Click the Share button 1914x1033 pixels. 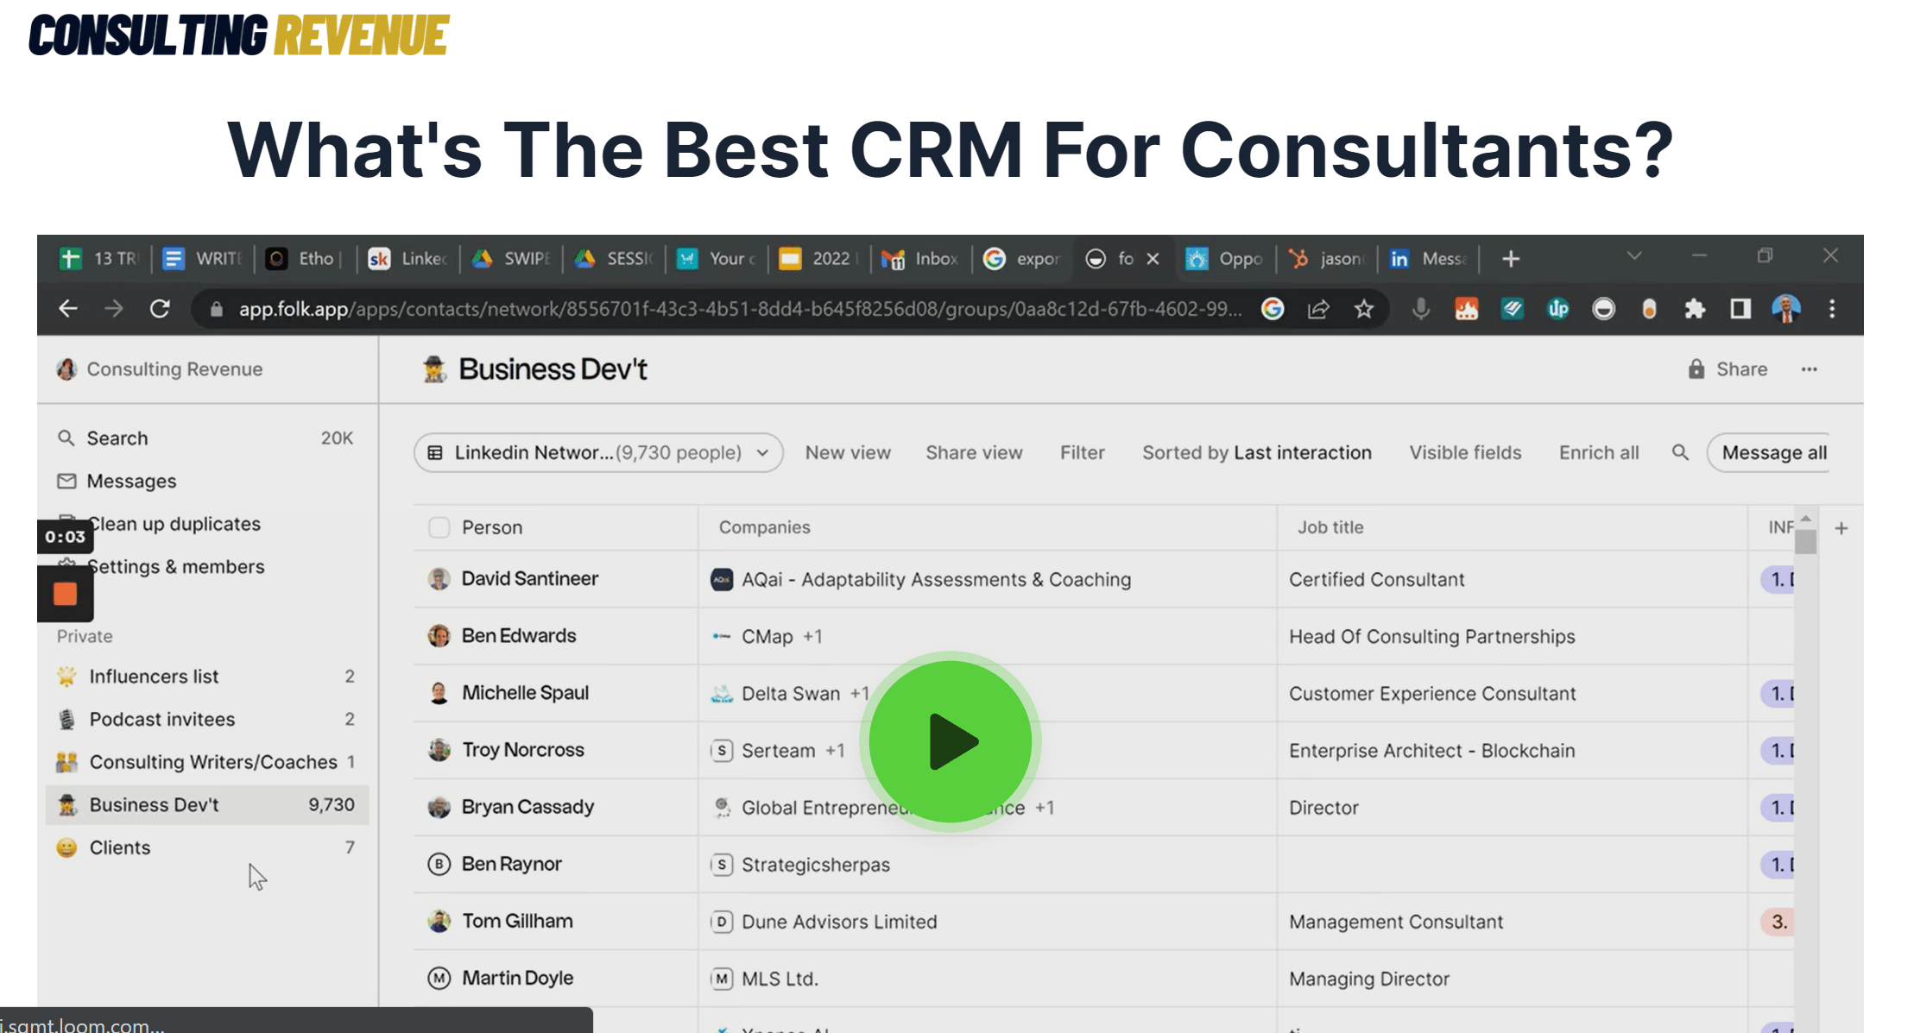click(1728, 368)
